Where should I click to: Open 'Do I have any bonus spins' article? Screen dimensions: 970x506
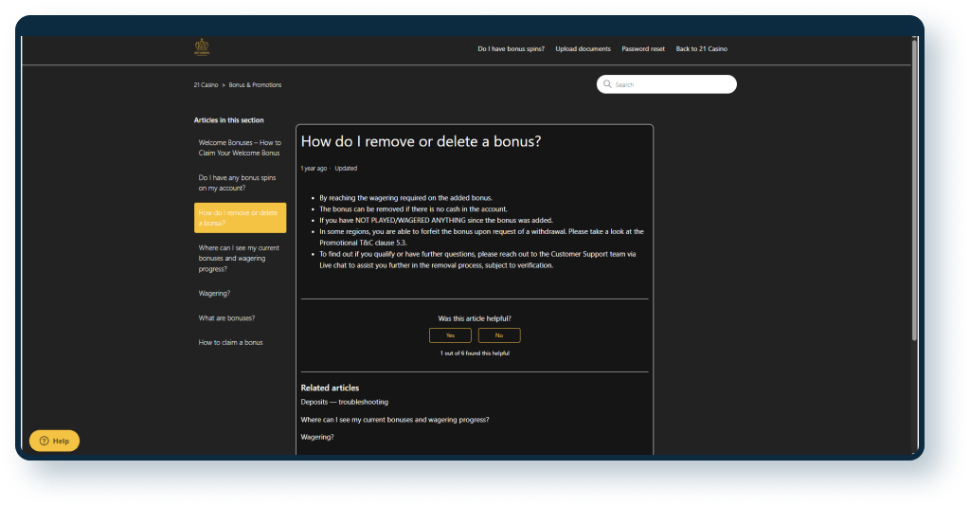click(x=240, y=183)
